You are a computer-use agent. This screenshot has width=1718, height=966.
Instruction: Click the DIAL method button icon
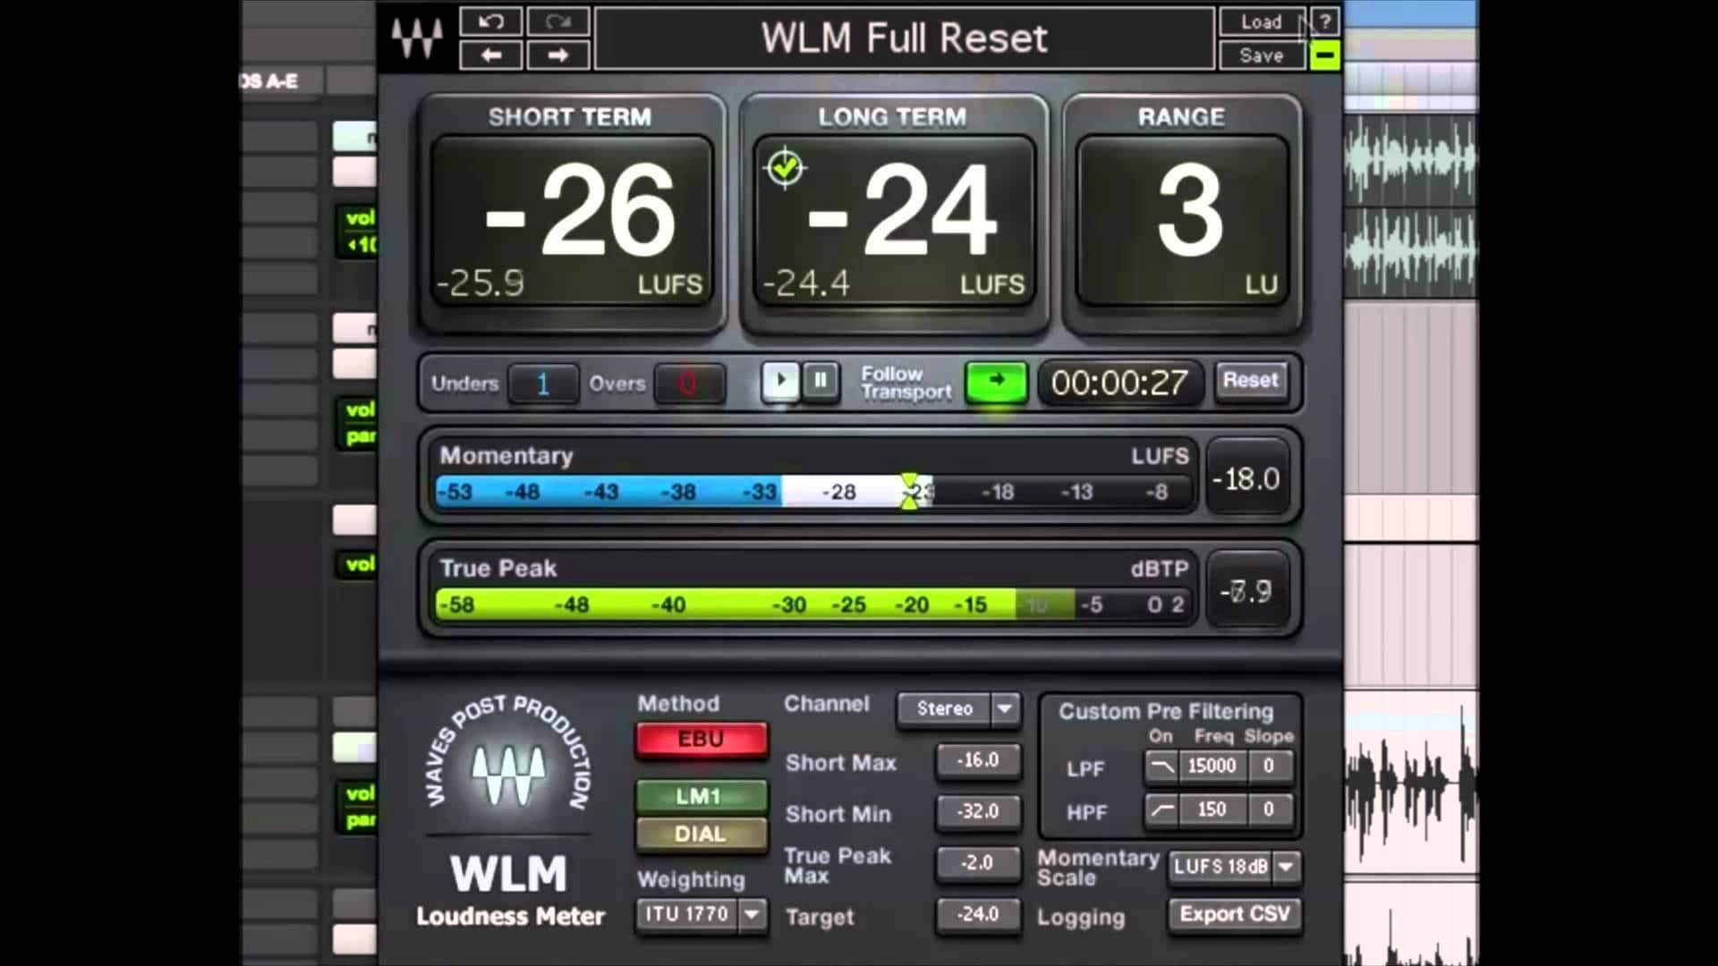click(700, 834)
